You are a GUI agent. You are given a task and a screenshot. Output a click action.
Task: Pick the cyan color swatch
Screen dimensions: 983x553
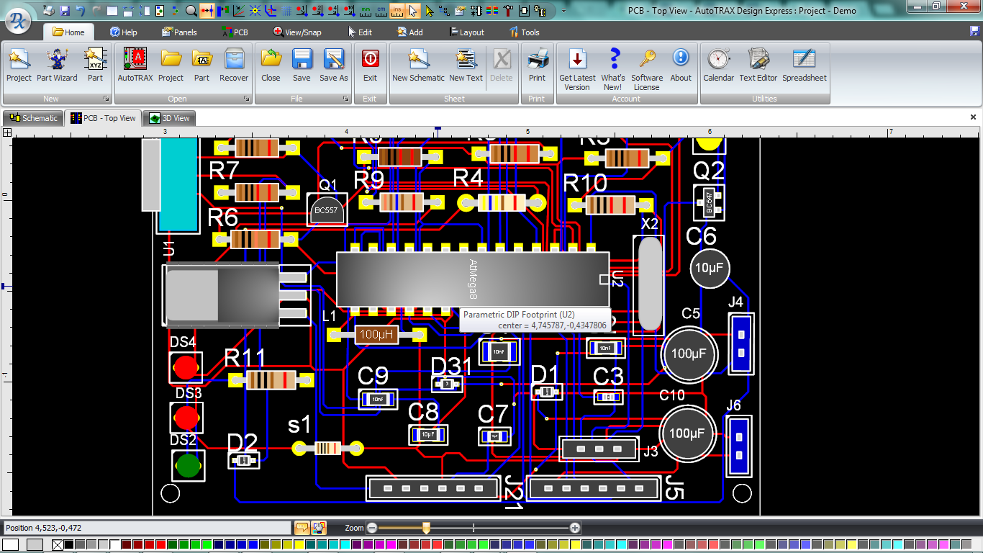click(345, 545)
